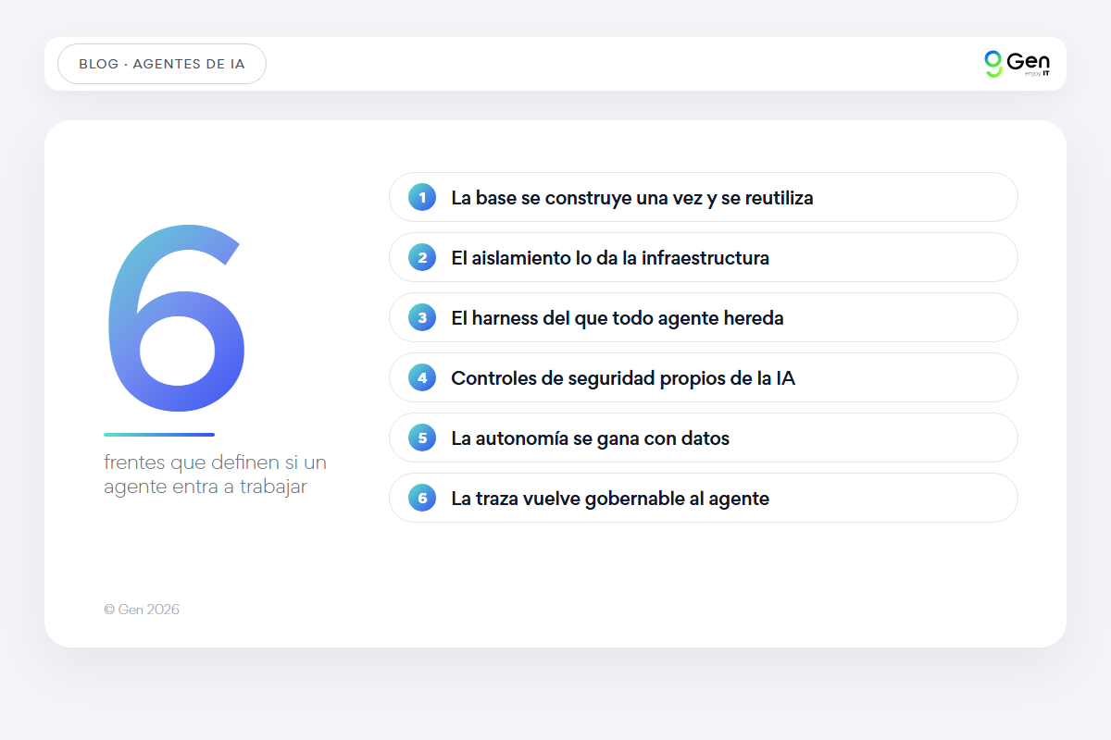Click the number 1 badge

click(x=422, y=197)
